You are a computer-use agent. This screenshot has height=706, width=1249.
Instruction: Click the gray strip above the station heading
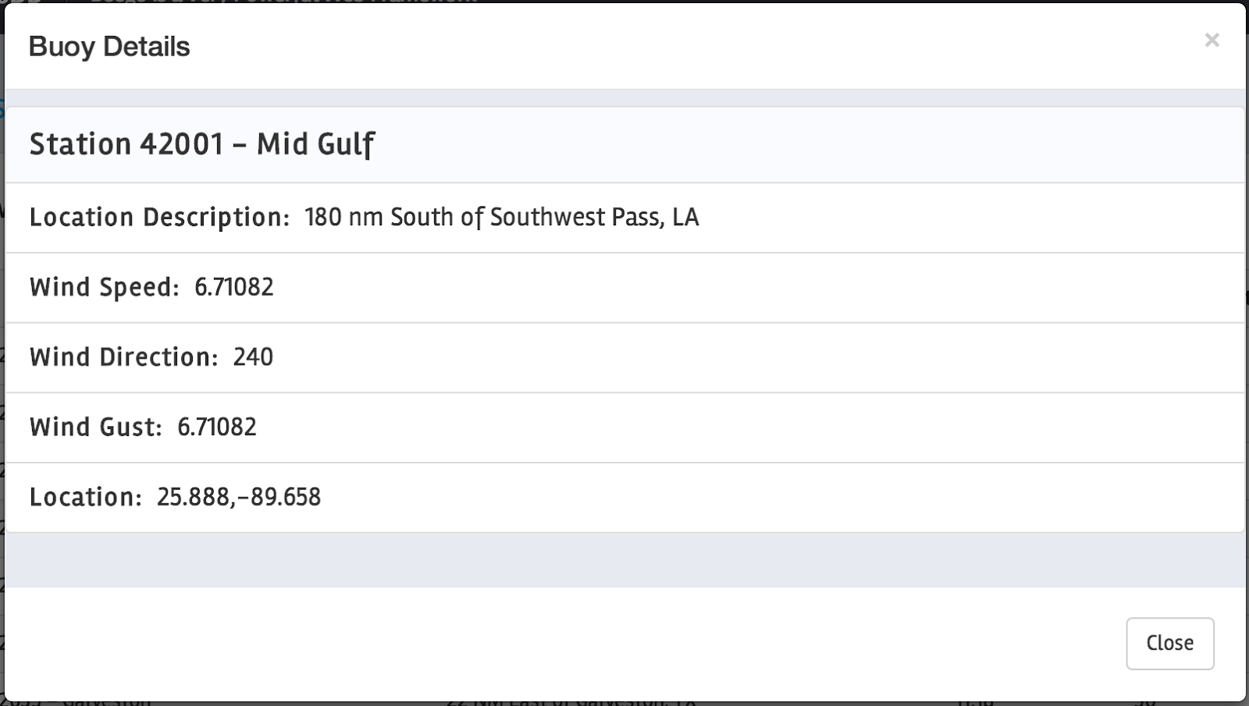(624, 98)
